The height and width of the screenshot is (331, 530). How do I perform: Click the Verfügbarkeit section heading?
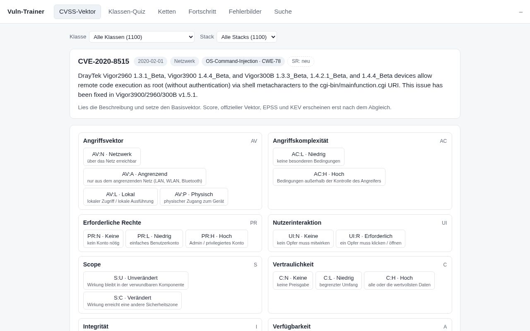(291, 326)
